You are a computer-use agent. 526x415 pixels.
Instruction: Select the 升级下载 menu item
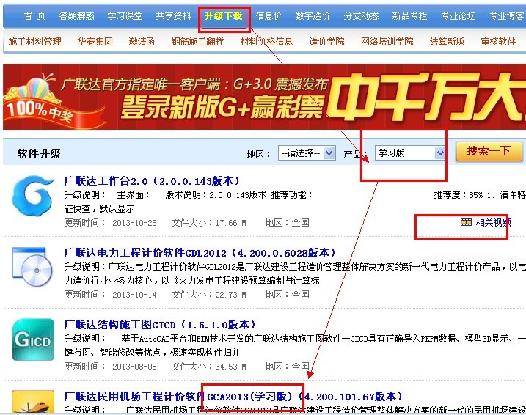point(223,16)
